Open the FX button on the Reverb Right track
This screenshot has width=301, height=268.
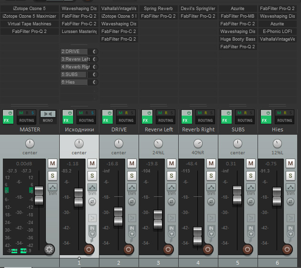(187, 117)
